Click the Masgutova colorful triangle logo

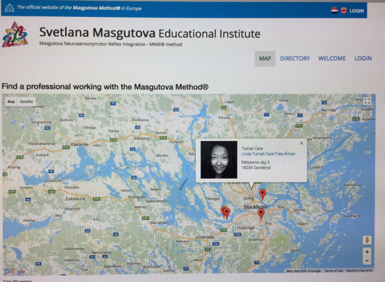(x=15, y=35)
